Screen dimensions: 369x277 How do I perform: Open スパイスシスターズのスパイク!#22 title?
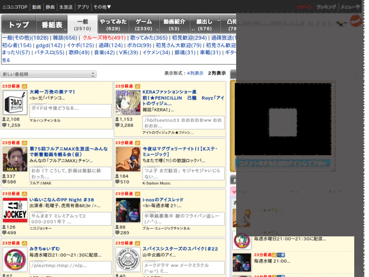point(180,249)
